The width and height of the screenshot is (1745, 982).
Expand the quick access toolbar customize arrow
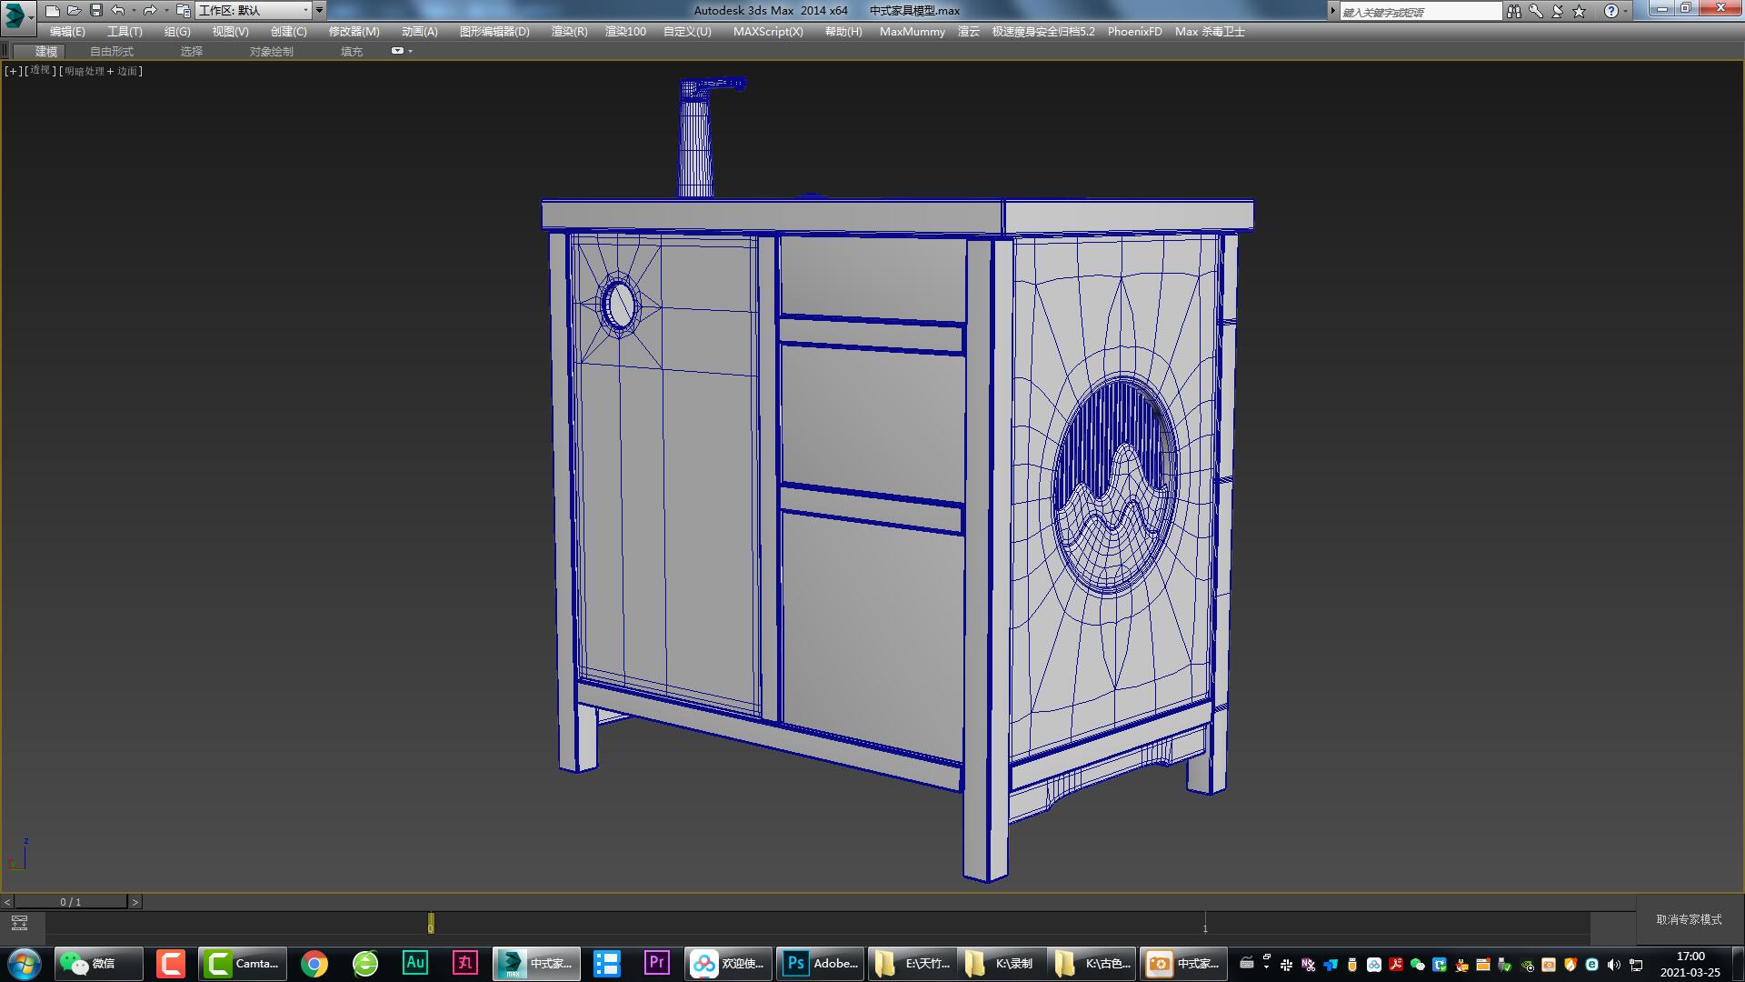pos(319,10)
